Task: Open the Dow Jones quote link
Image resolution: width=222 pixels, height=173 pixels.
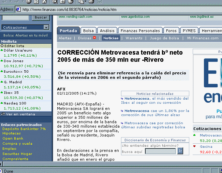Action: 11,61
